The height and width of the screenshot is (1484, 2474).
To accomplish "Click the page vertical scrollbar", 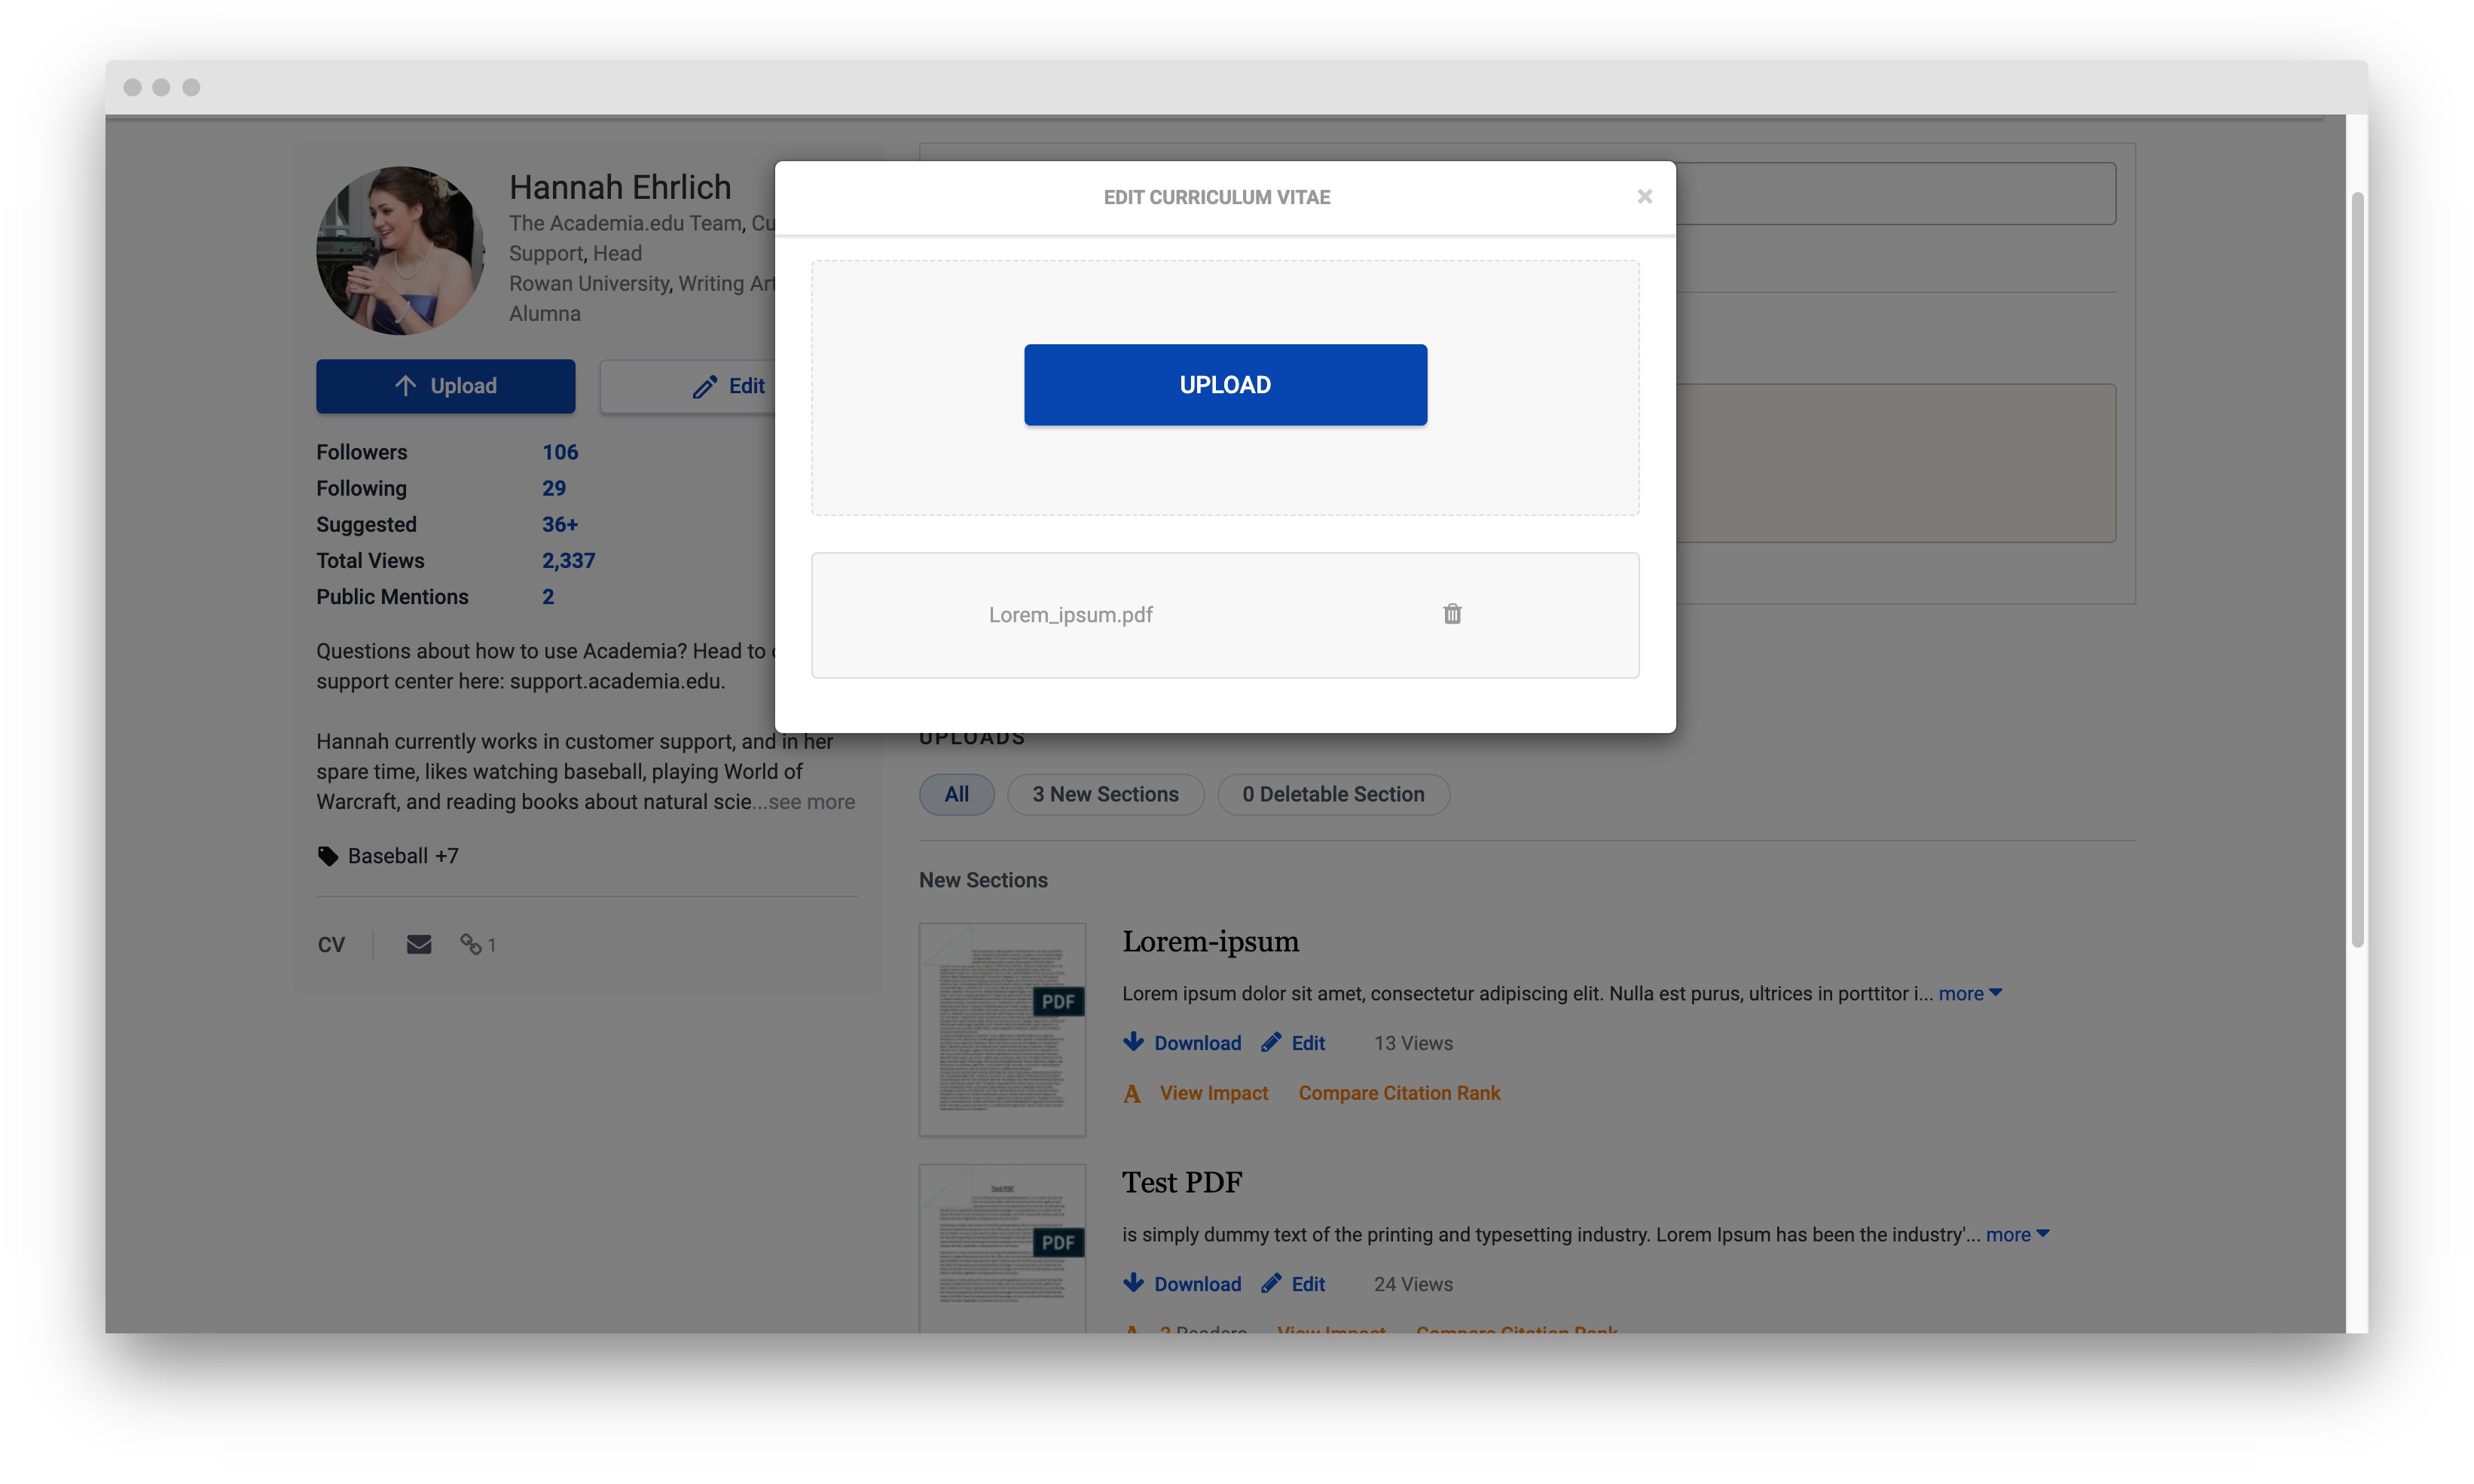I will pyautogui.click(x=2357, y=570).
